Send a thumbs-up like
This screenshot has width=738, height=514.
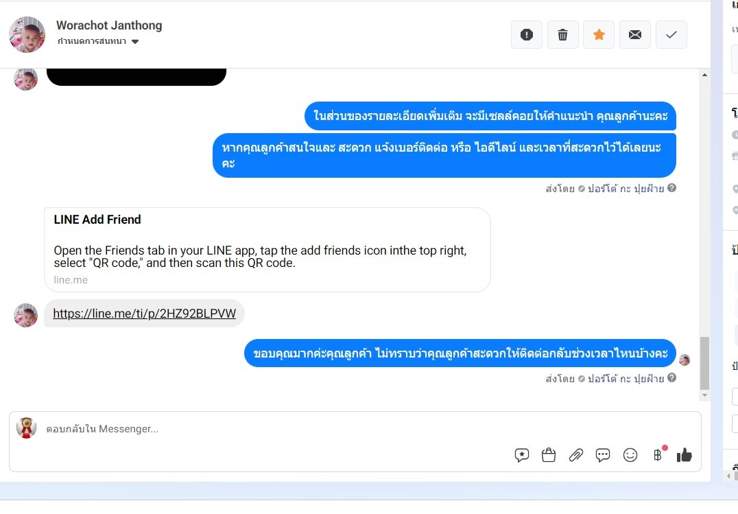tap(684, 455)
